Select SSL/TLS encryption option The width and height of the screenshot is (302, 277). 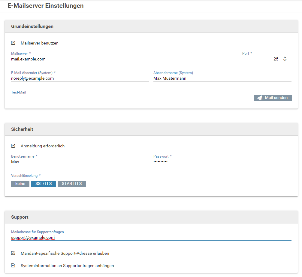coord(43,184)
